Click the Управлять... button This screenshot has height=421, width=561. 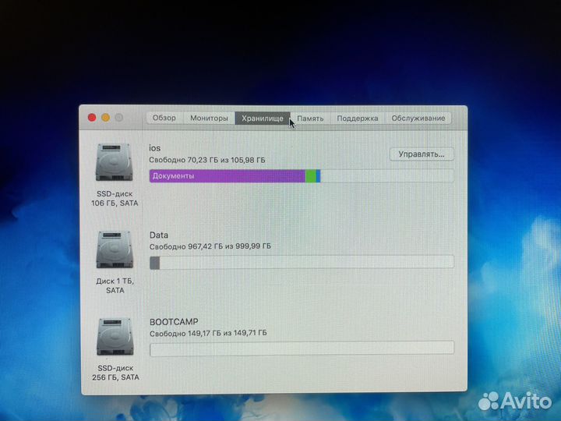[x=422, y=154]
